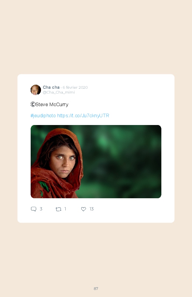Open the @Cha_Cha_mimi handle
This screenshot has height=297, width=192.
coord(59,92)
